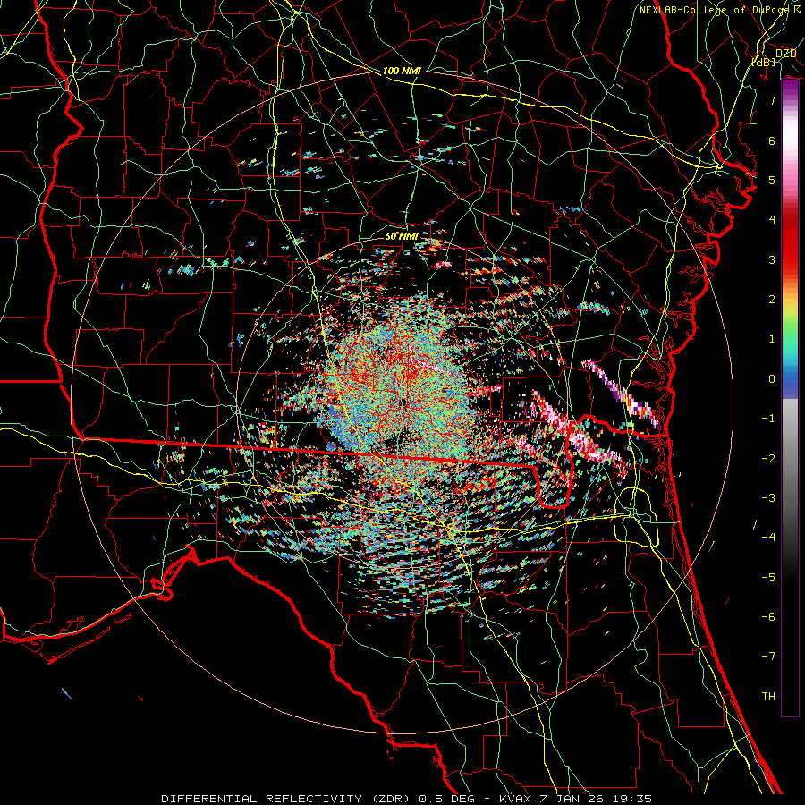Viewport: 805px width, 805px height.
Task: Select the "-1" dB scale label
Action: pos(768,419)
